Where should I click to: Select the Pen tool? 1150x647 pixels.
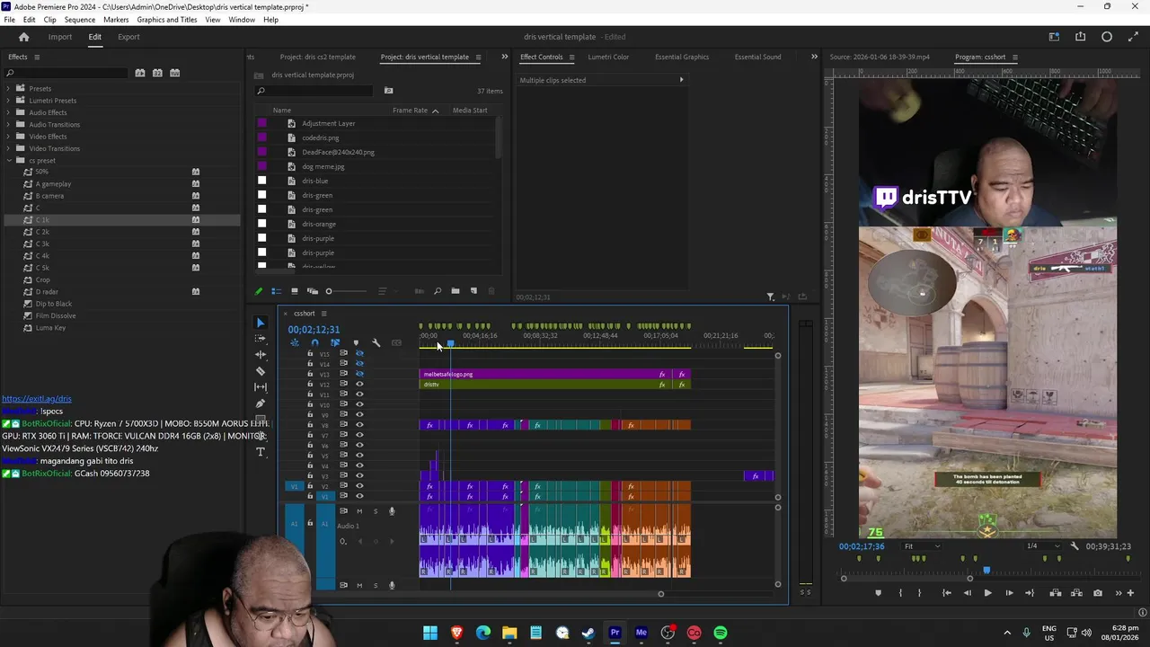click(261, 403)
